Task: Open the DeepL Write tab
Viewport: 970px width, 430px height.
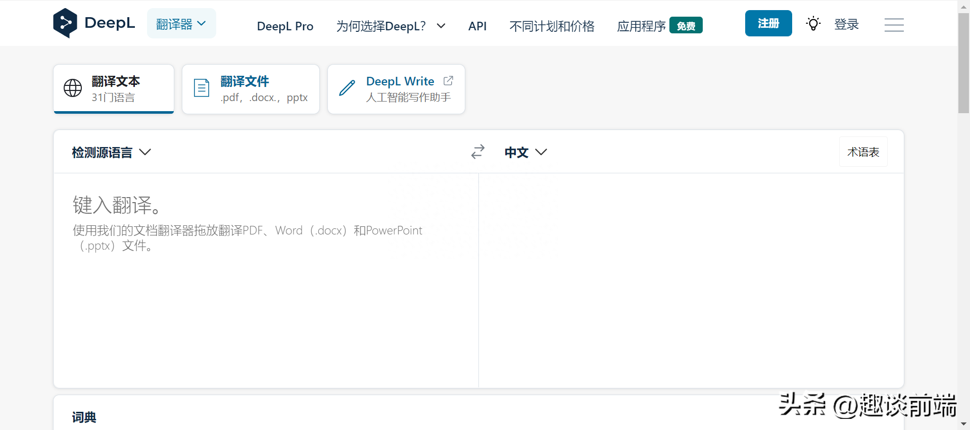Action: [396, 89]
